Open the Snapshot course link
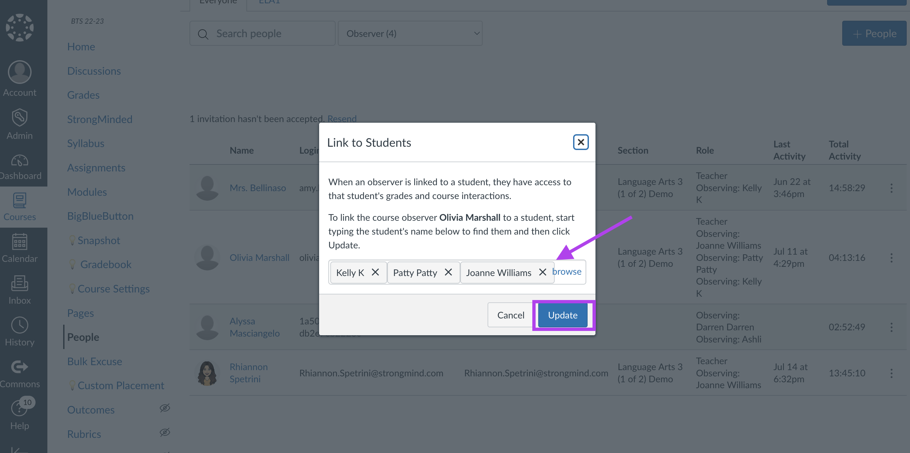The height and width of the screenshot is (453, 910). coord(99,240)
